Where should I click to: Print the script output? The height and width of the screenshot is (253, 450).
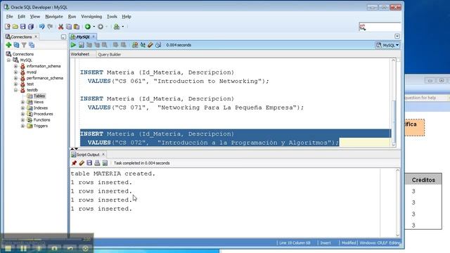click(97, 163)
